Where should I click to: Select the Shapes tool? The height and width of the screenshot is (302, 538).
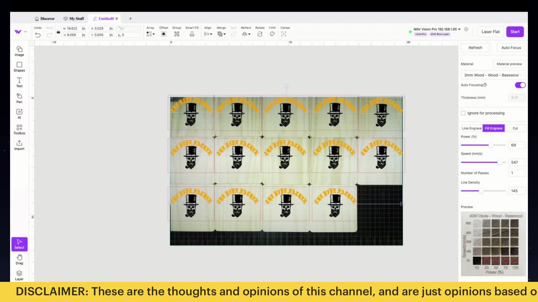coord(19,67)
